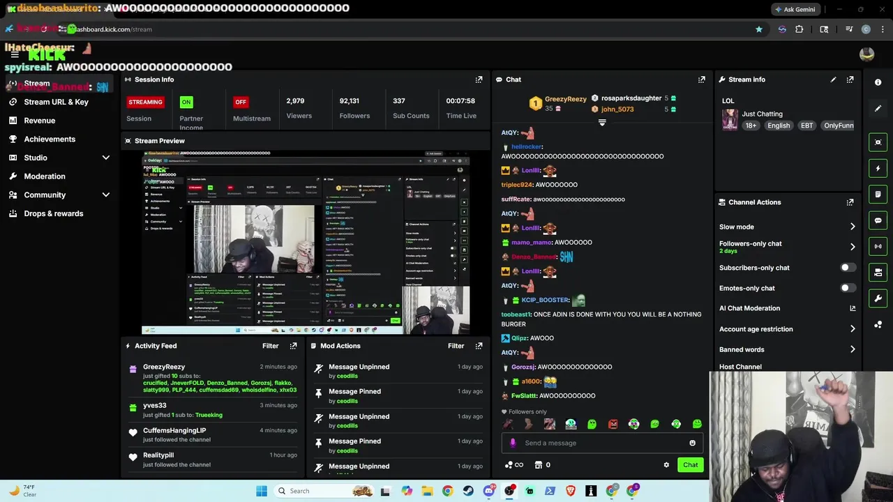The height and width of the screenshot is (502, 893).
Task: Bookmark page with the star icon
Action: [x=759, y=29]
